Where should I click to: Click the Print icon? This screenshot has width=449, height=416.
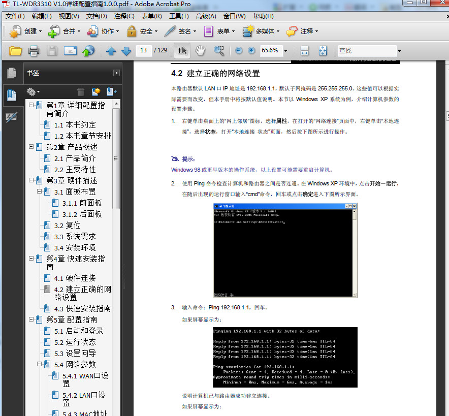pos(34,51)
